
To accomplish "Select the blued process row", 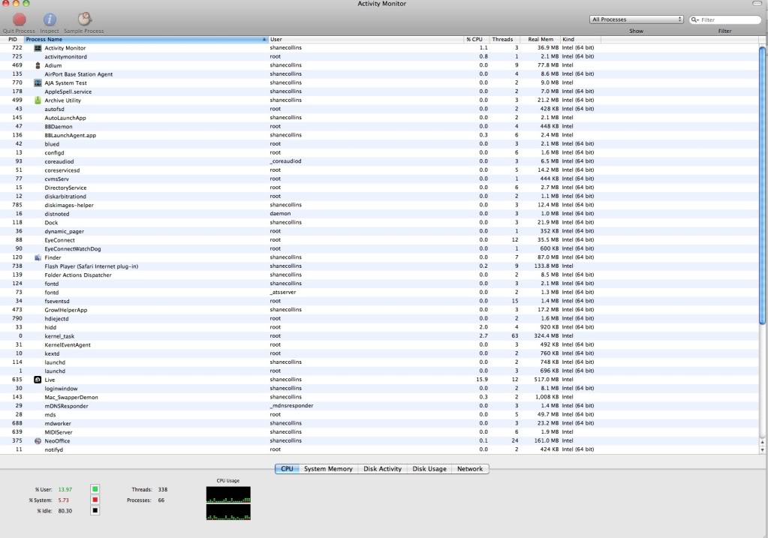I will click(x=380, y=144).
